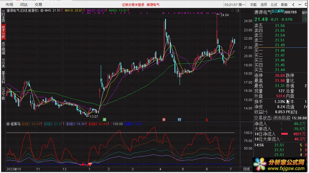
Task: Click the red $ marker below chart
Action: (207, 120)
